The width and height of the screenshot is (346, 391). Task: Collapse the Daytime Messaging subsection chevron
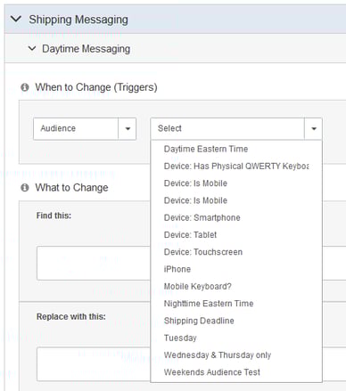pos(32,48)
